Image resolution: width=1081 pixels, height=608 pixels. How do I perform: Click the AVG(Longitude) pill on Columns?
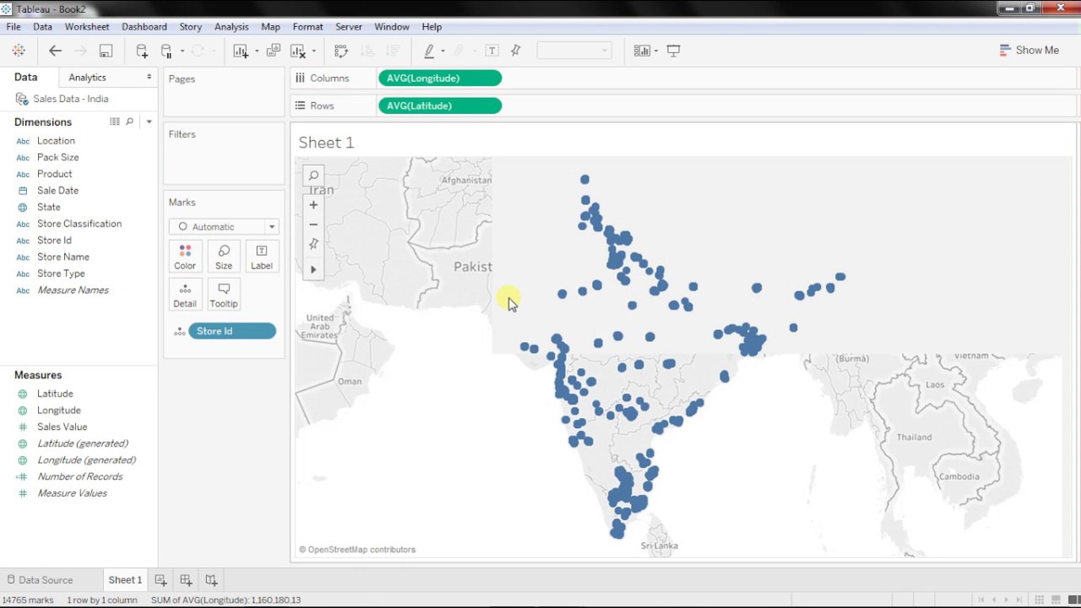(440, 78)
